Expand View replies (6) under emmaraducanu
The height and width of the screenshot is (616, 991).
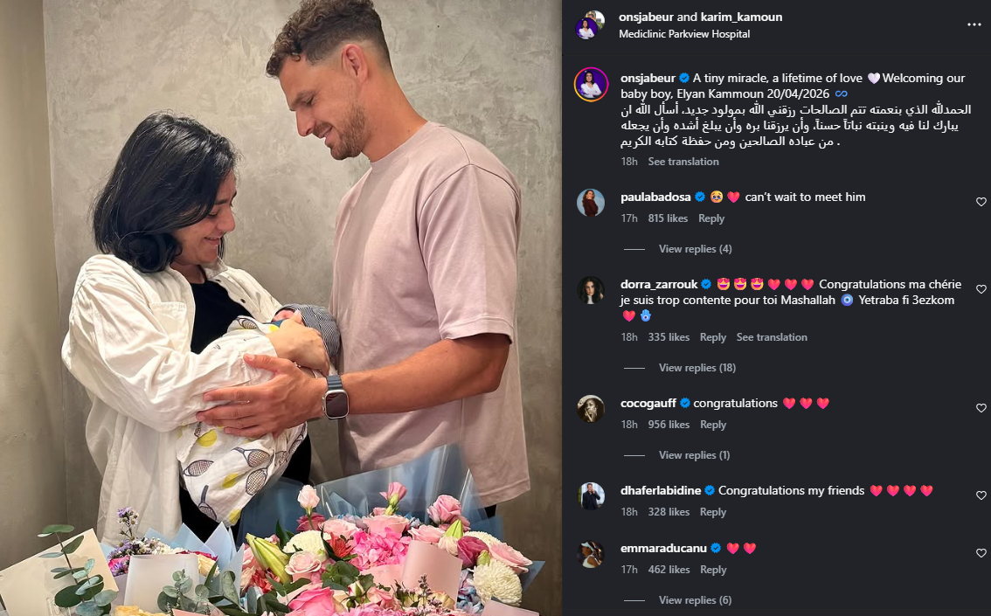click(x=695, y=600)
